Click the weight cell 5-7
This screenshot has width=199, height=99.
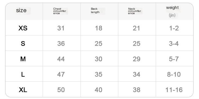(174, 59)
